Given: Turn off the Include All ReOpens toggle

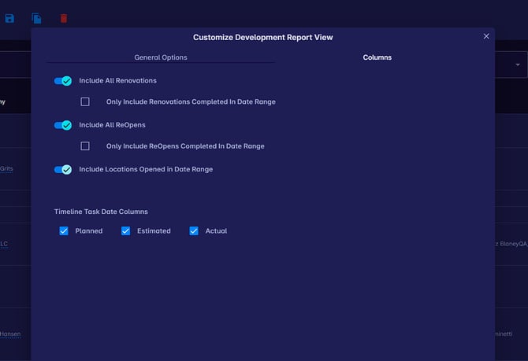Looking at the screenshot, I should tap(63, 125).
